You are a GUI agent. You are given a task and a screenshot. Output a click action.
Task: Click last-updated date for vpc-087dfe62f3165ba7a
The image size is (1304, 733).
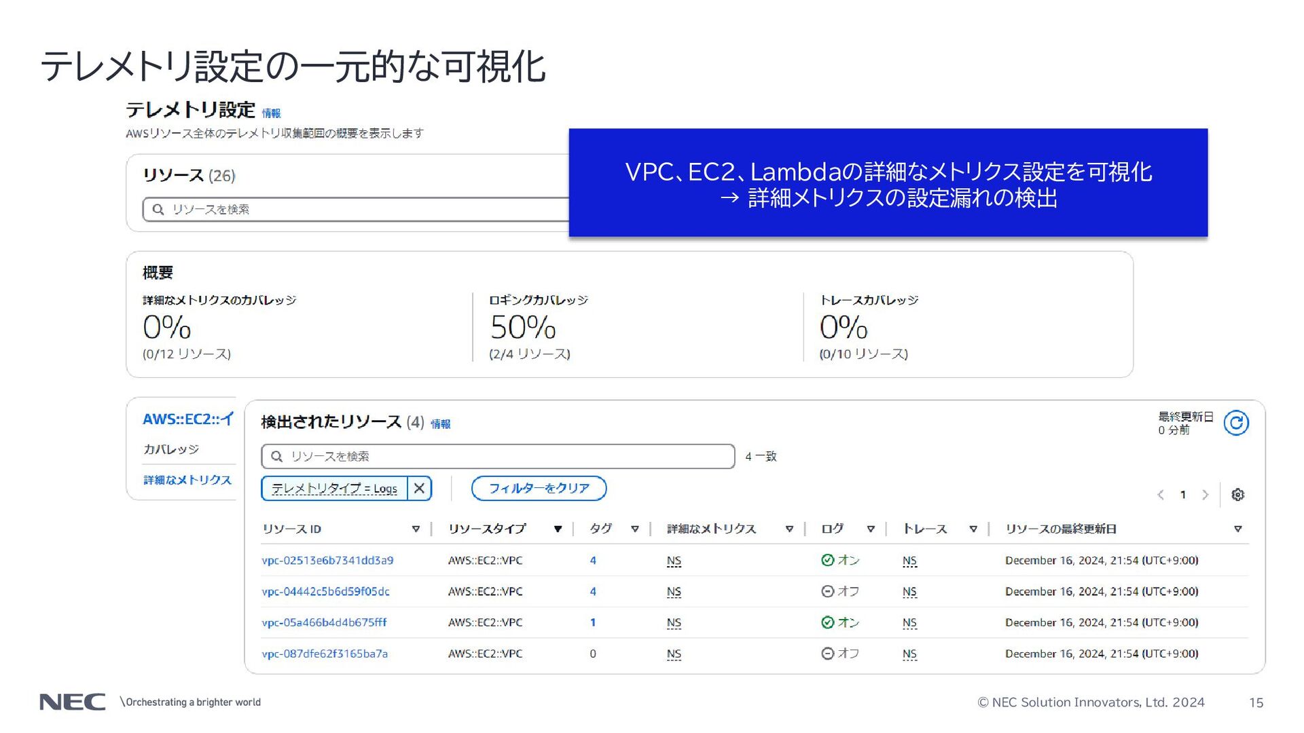pyautogui.click(x=1102, y=654)
